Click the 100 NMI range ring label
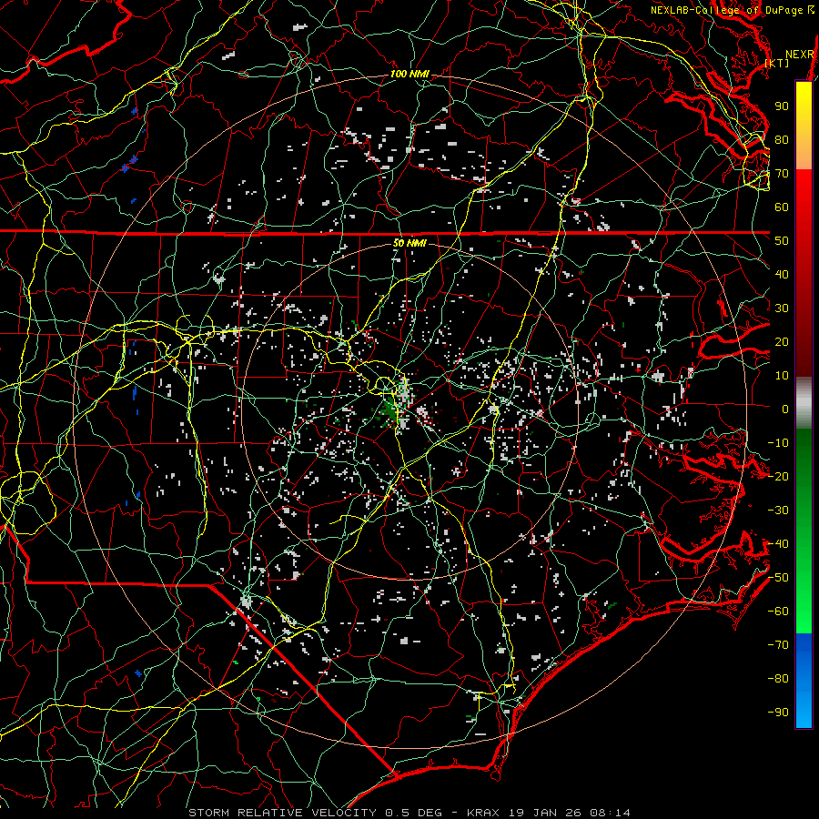Image resolution: width=819 pixels, height=819 pixels. [x=409, y=75]
